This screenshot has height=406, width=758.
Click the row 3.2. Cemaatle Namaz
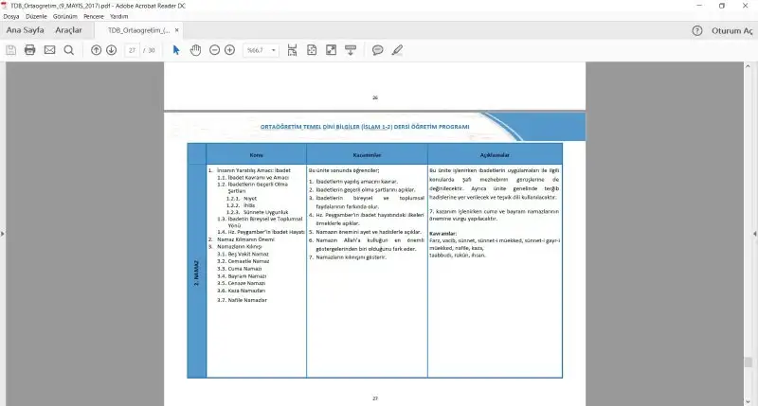coord(244,261)
